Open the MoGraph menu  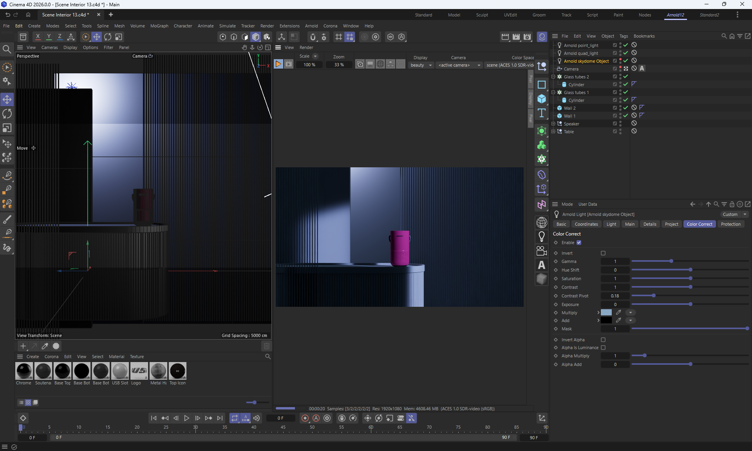[159, 26]
